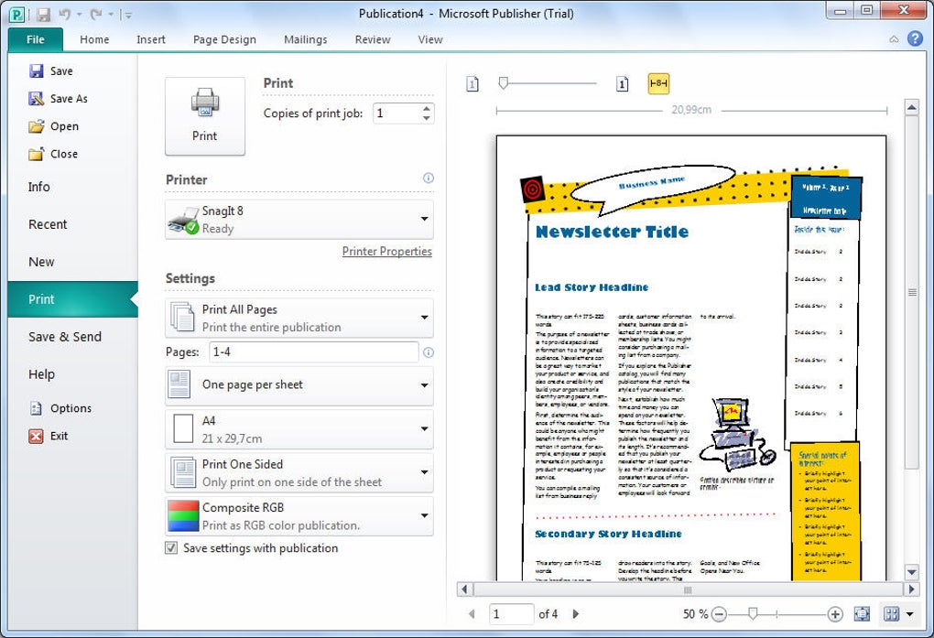
Task: Open the Print One Sided dropdown
Action: click(299, 472)
